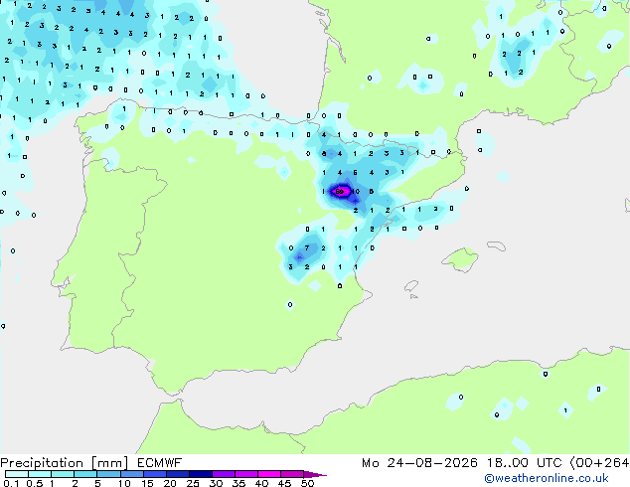Click the 2–5 mm legend swatch
The width and height of the screenshot is (630, 487).
pyautogui.click(x=85, y=474)
